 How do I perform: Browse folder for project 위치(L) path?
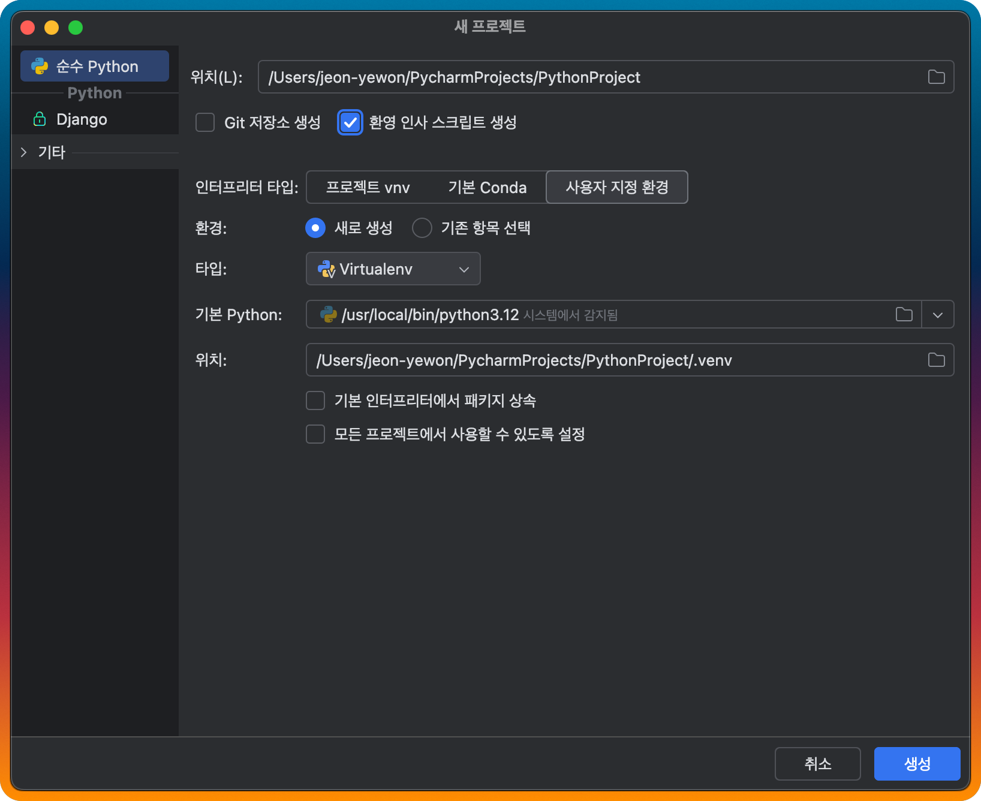tap(936, 77)
